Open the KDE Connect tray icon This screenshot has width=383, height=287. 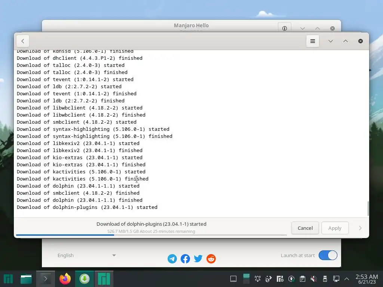coord(269,279)
